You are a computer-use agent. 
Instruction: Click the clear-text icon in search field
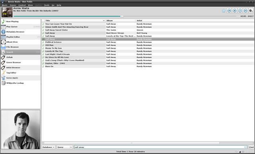[x=245, y=147]
